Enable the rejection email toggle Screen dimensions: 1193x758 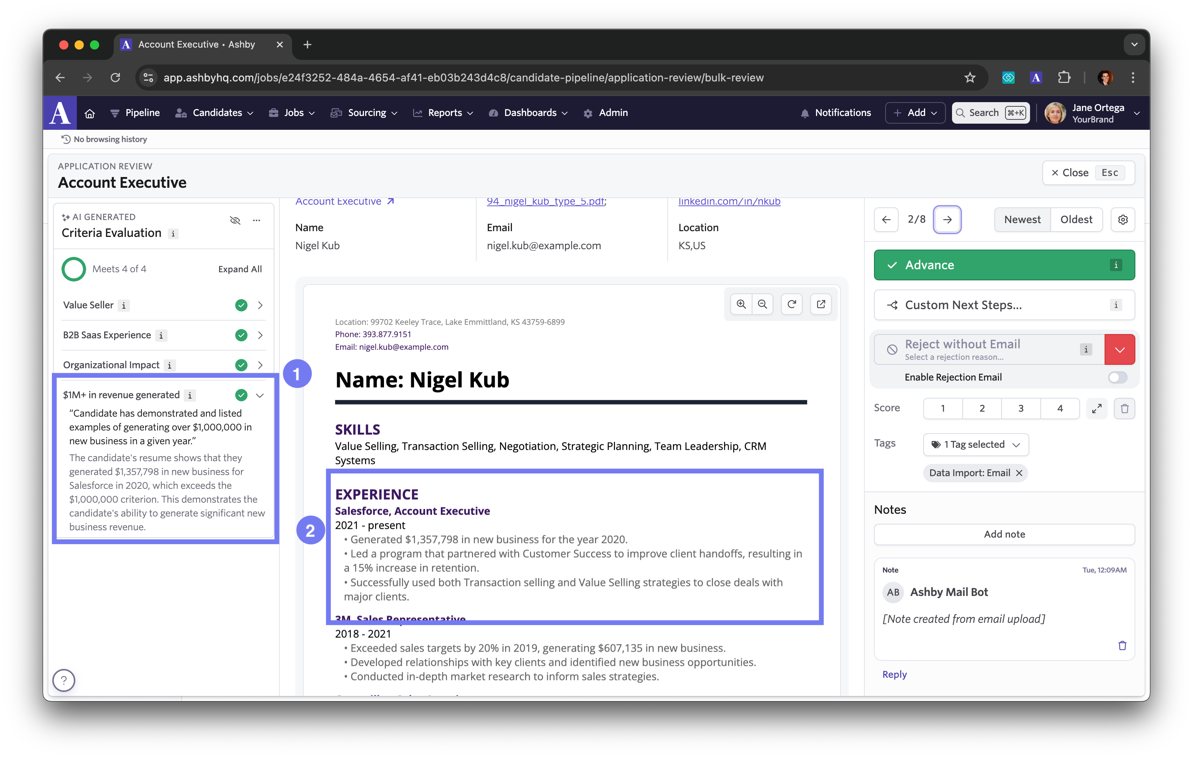tap(1117, 377)
